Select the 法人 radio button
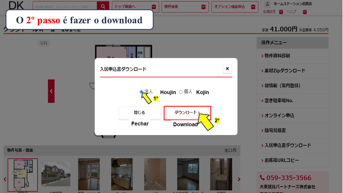 [141, 92]
